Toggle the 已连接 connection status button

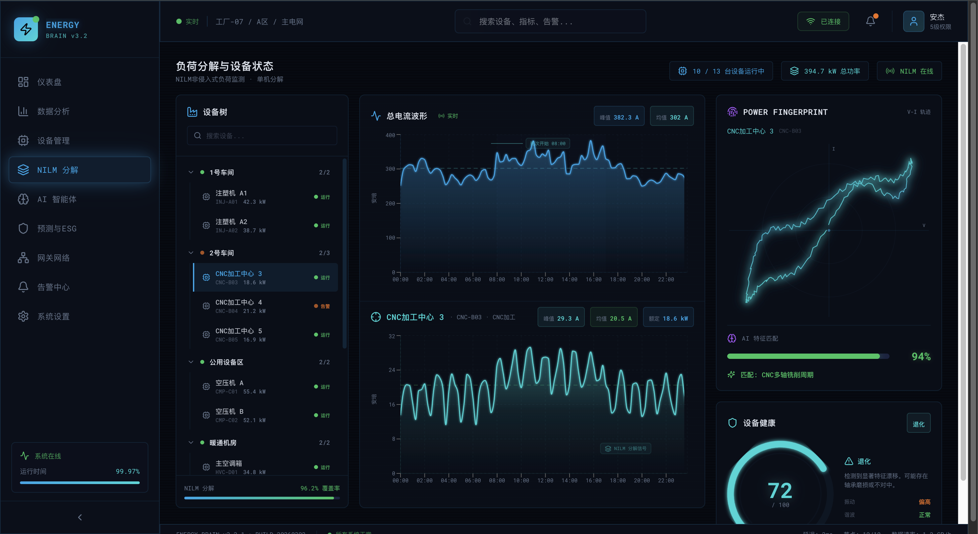tap(823, 22)
